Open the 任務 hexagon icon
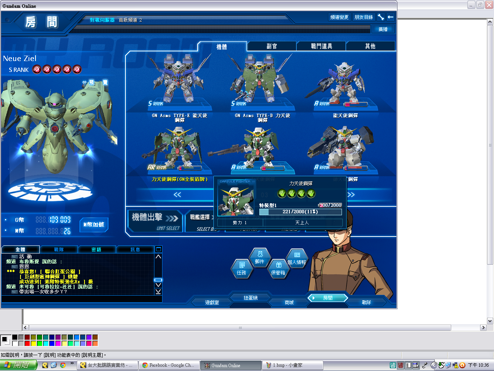The height and width of the screenshot is (371, 494). [242, 269]
